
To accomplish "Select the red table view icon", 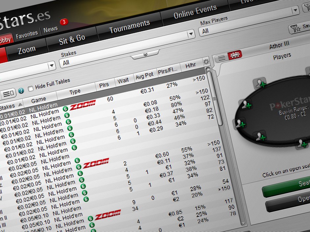I will point(235,55).
